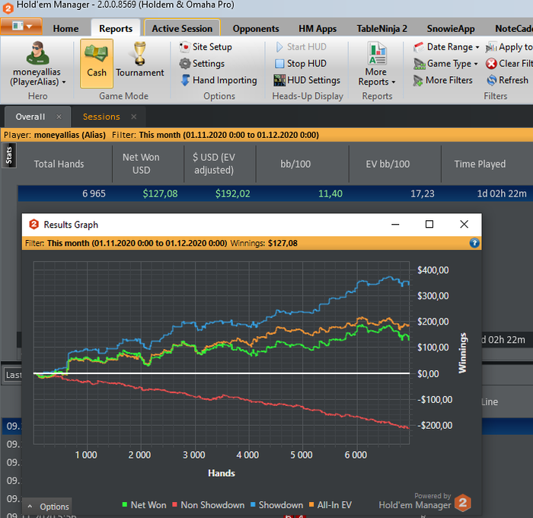Open the HM Apps tab
This screenshot has height=518, width=533.
[x=318, y=29]
